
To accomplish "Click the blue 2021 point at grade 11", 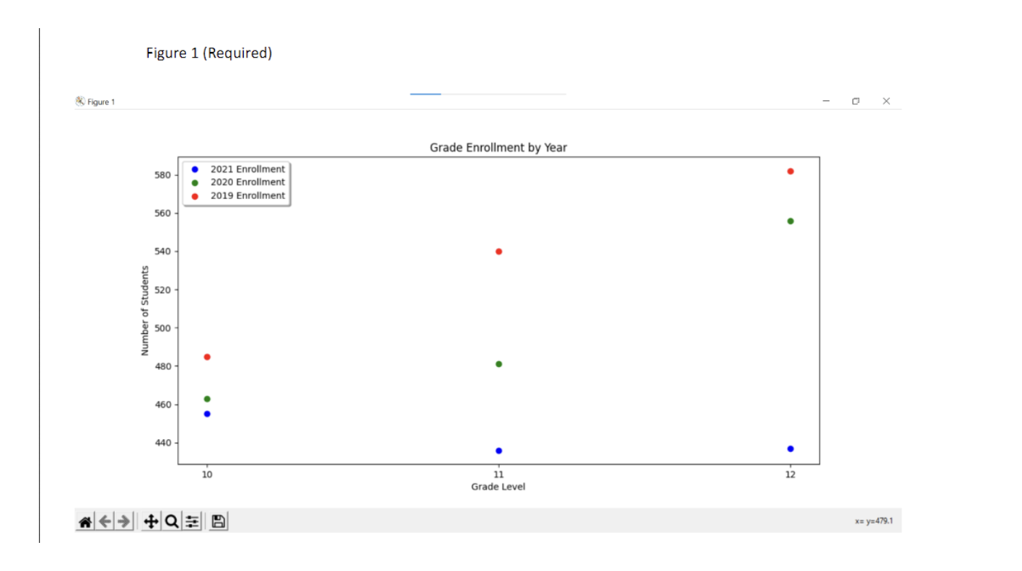I will point(499,451).
